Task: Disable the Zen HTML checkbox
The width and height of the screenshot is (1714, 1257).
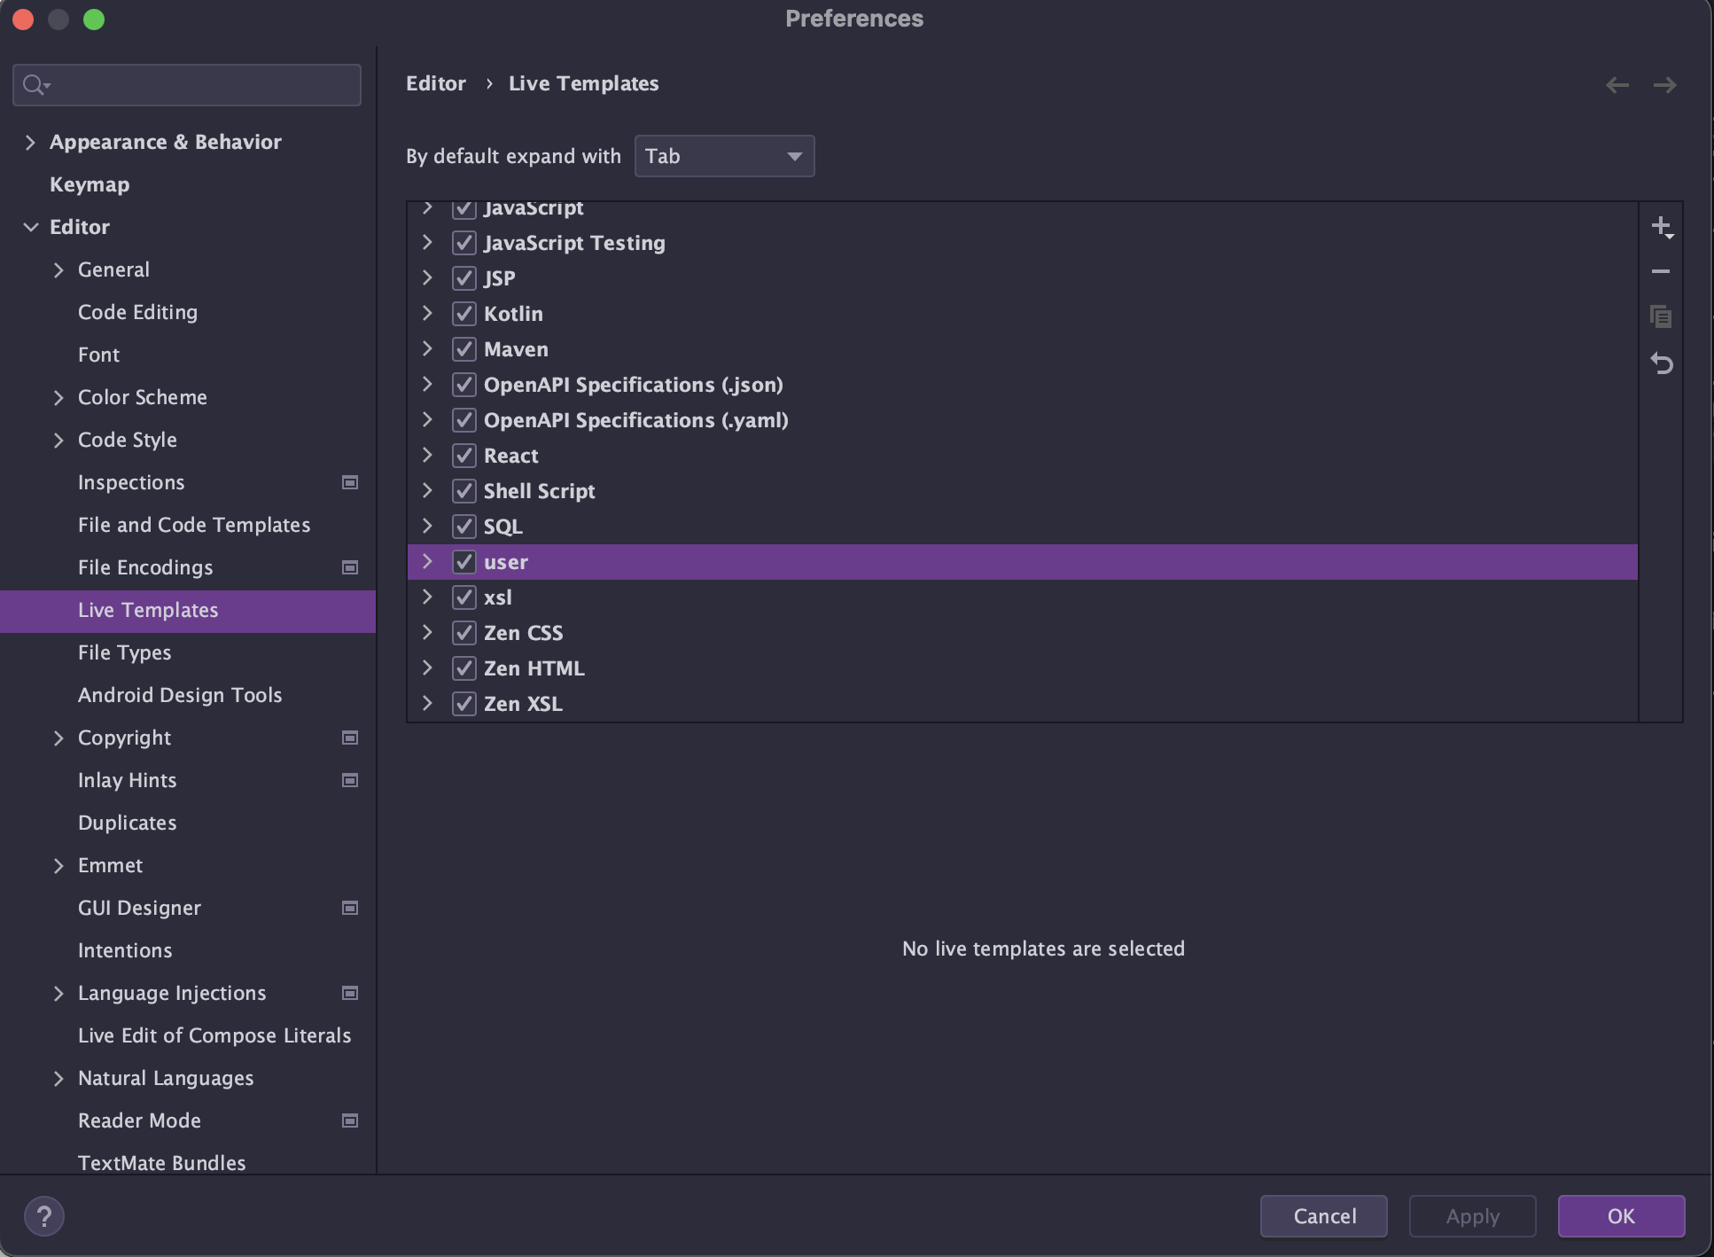Action: pyautogui.click(x=464, y=668)
